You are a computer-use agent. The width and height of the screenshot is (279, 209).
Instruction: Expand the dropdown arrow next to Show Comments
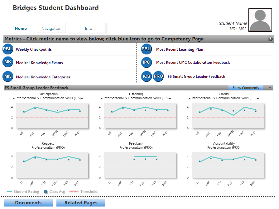(x=270, y=88)
